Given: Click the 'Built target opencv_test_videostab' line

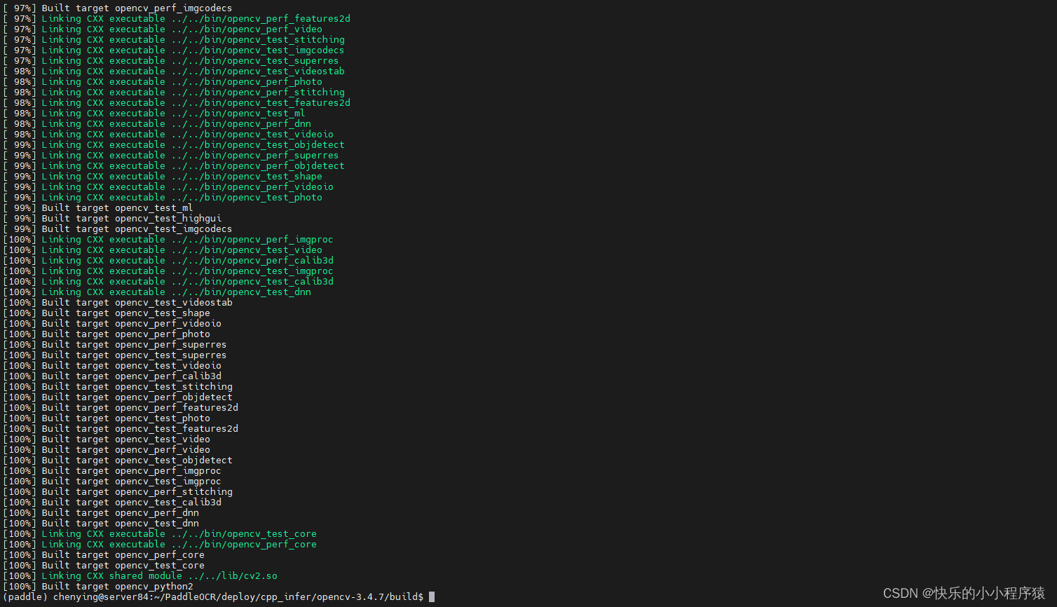Looking at the screenshot, I should point(118,303).
